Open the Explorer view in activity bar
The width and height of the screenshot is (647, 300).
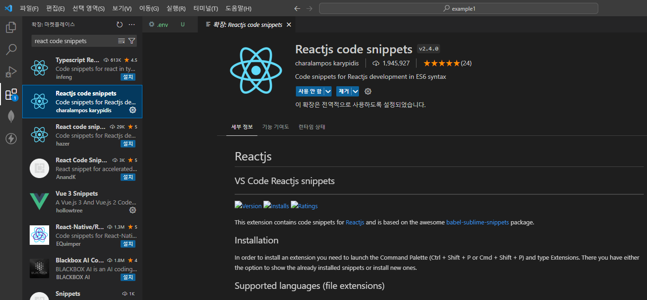click(11, 27)
